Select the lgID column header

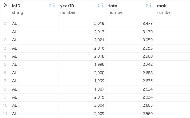pyautogui.click(x=34, y=9)
